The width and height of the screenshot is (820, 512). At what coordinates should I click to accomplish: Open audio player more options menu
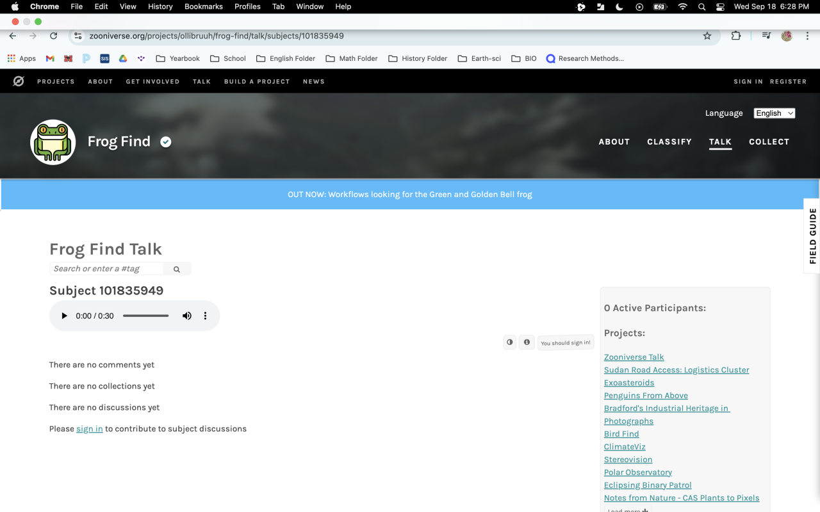(205, 316)
